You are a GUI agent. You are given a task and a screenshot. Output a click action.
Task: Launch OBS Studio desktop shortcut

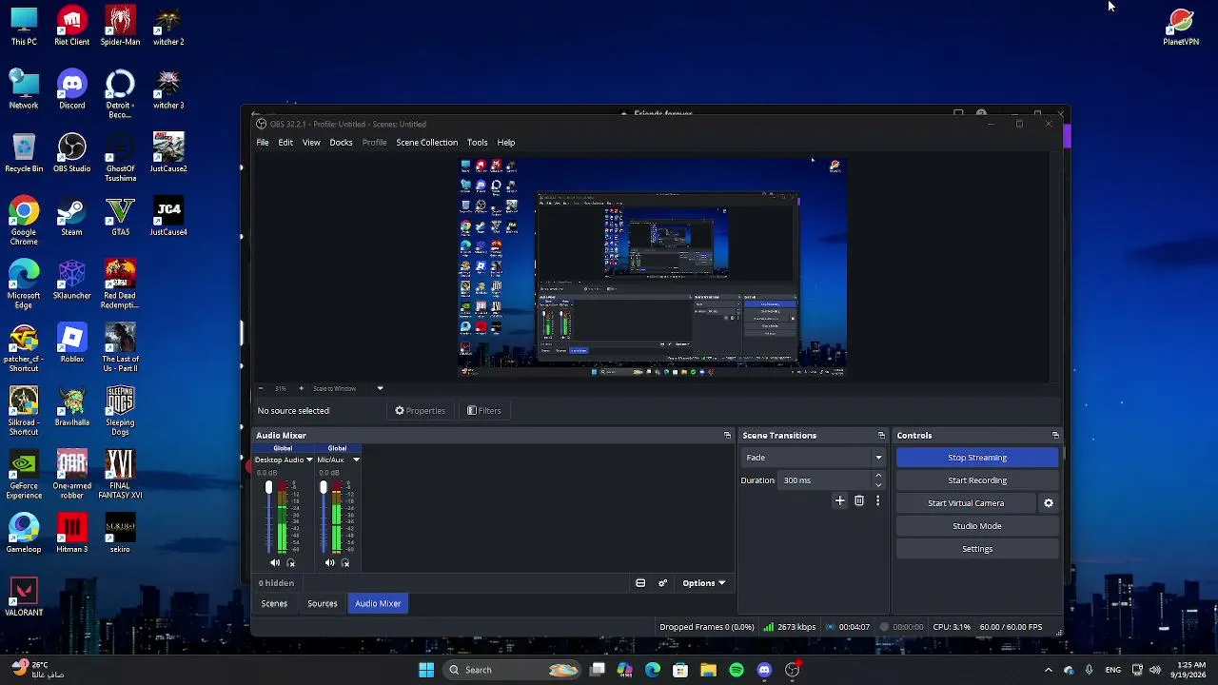coord(72,152)
